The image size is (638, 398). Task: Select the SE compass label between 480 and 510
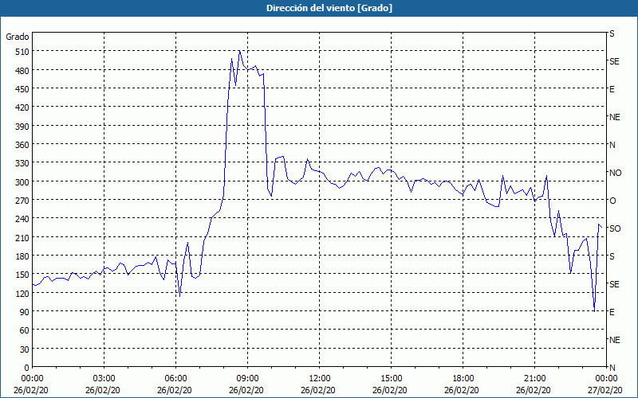[x=614, y=61]
